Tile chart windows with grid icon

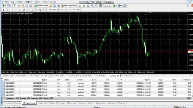(x=100, y=6)
